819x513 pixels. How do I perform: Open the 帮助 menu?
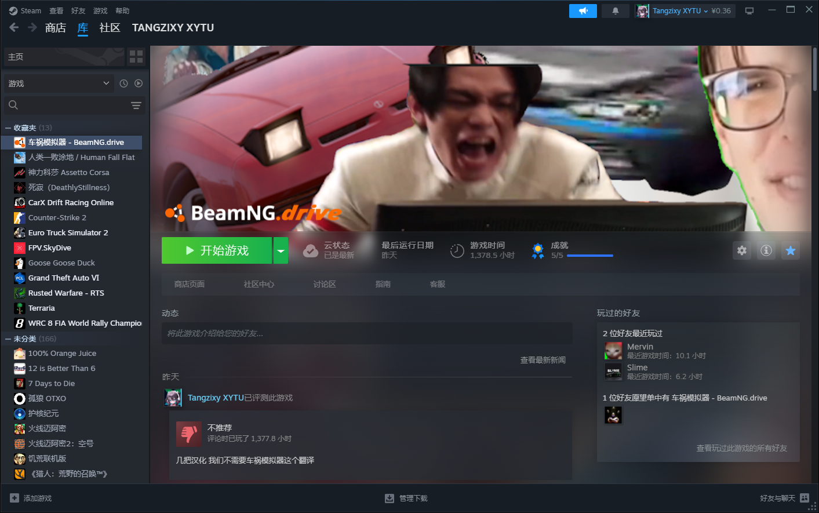point(122,10)
